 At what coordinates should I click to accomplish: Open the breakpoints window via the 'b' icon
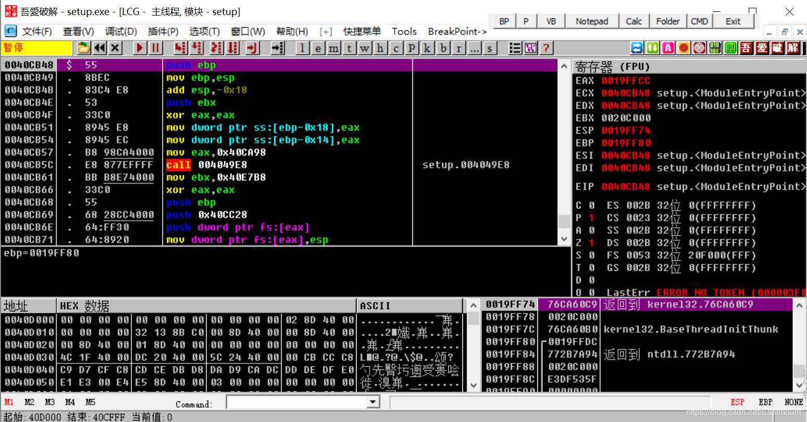tap(443, 48)
